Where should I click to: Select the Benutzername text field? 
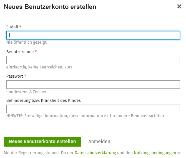pos(93,60)
